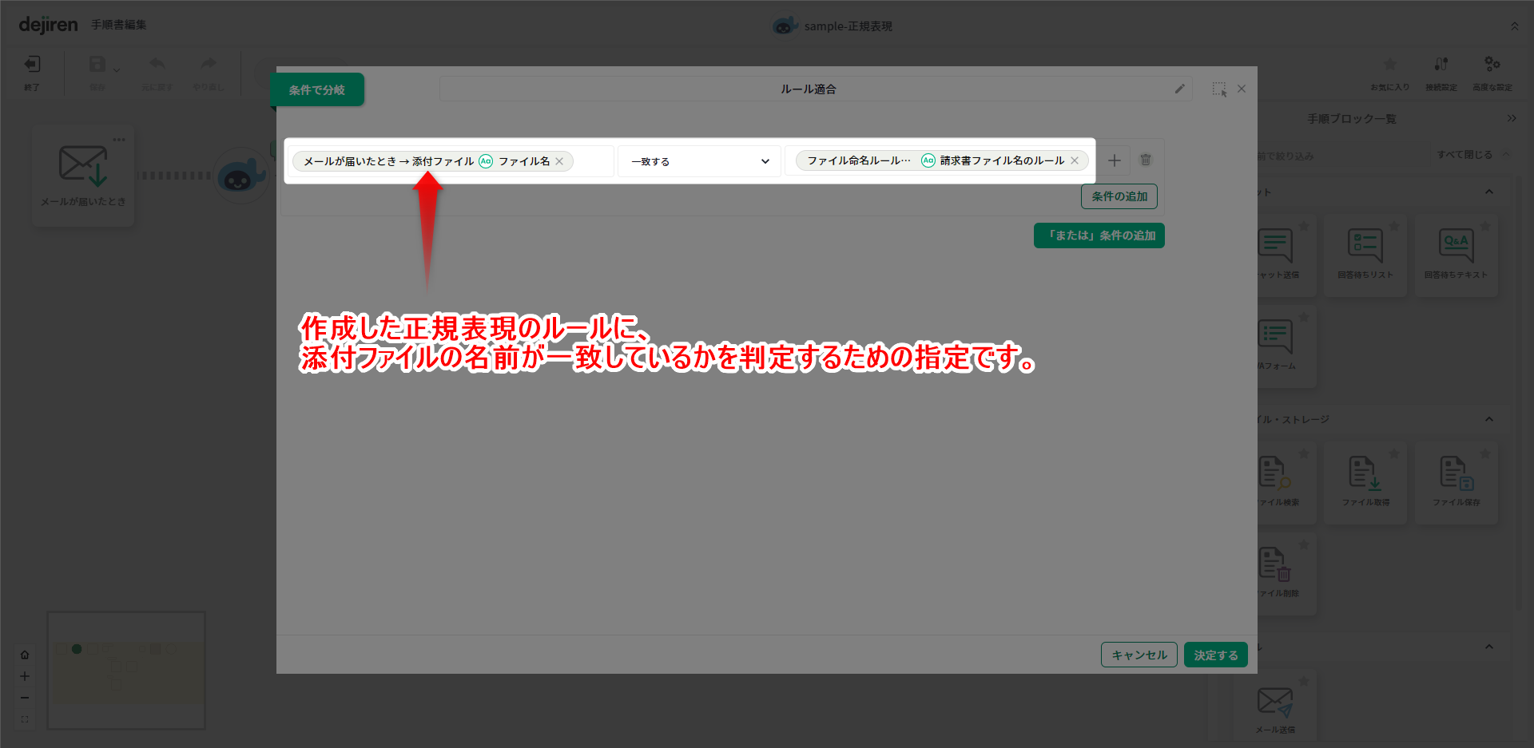The width and height of the screenshot is (1534, 748).
Task: Select the ファイル削除 block icon
Action: pos(1275,564)
